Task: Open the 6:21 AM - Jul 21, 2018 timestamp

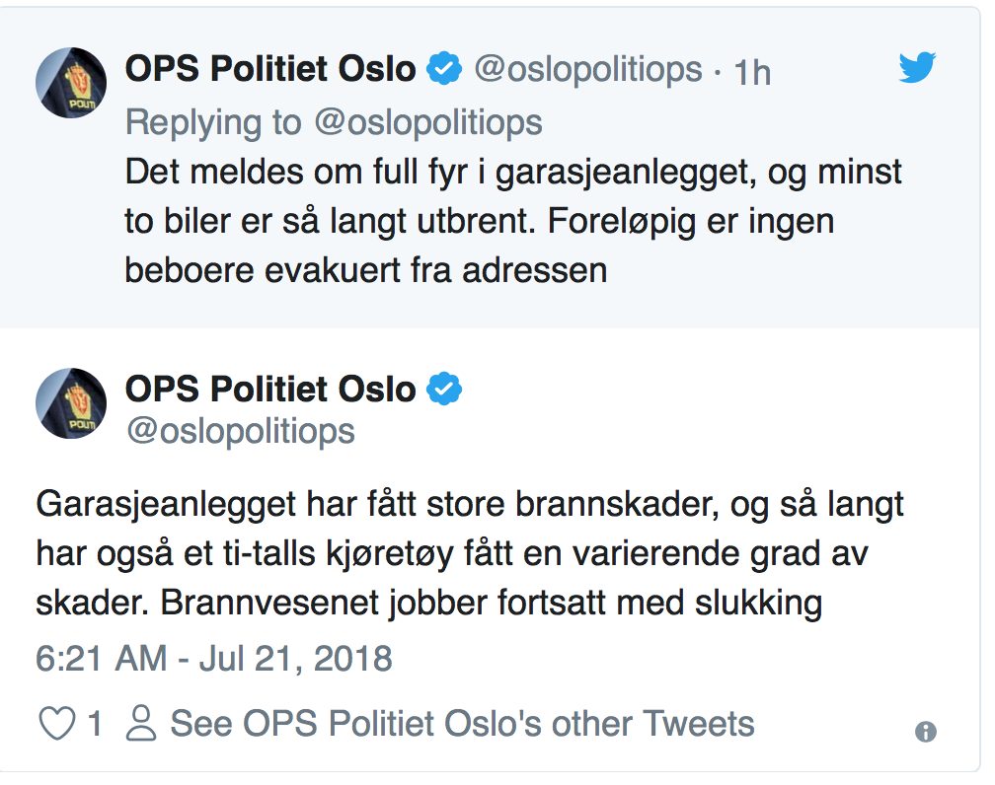Action: click(x=214, y=658)
